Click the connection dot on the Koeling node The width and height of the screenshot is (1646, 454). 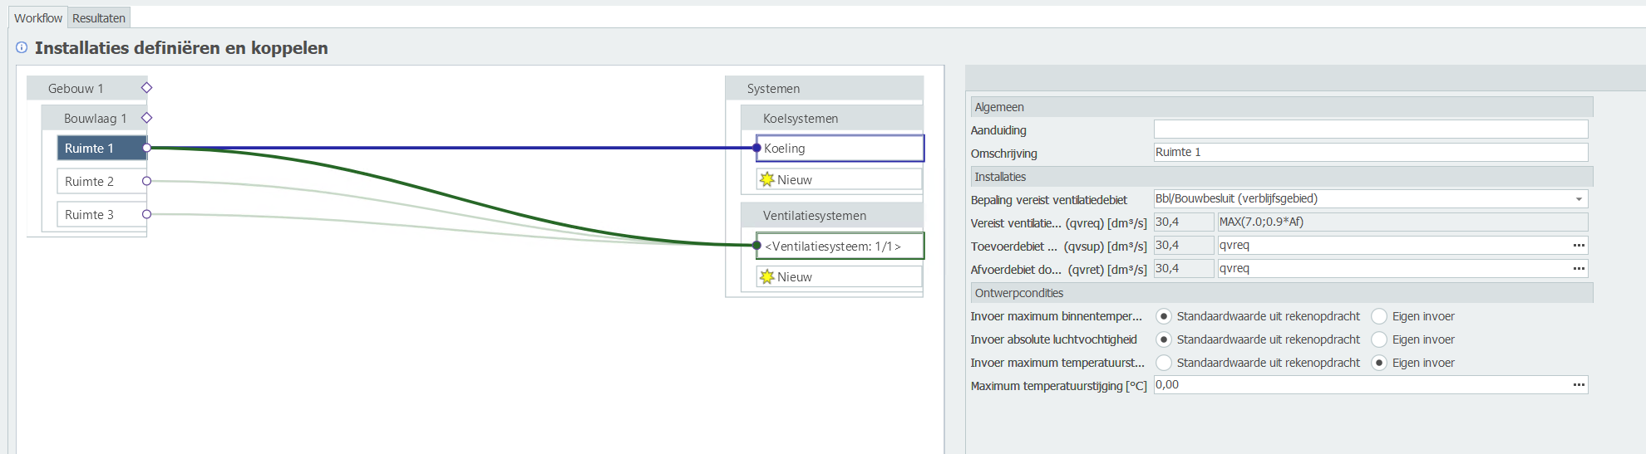coord(756,148)
